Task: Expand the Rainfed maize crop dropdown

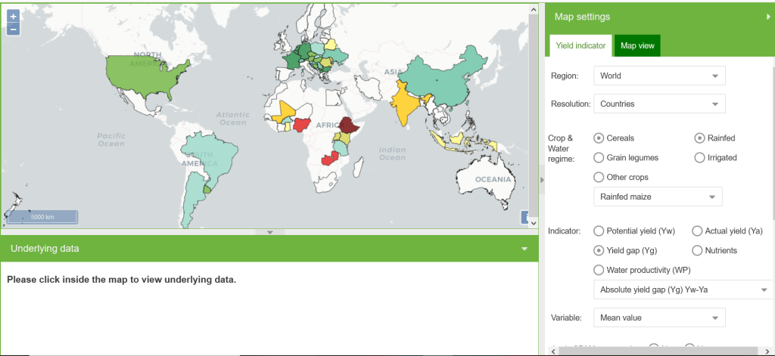Action: tap(657, 197)
